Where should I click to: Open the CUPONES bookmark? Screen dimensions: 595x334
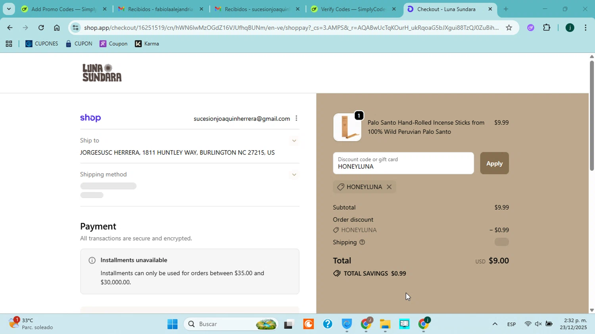click(42, 44)
